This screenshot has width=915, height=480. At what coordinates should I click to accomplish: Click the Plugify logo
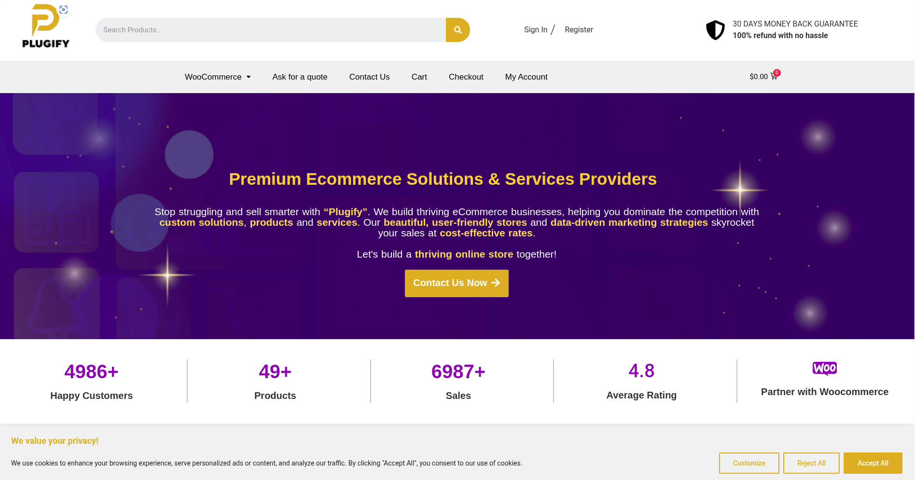46,27
